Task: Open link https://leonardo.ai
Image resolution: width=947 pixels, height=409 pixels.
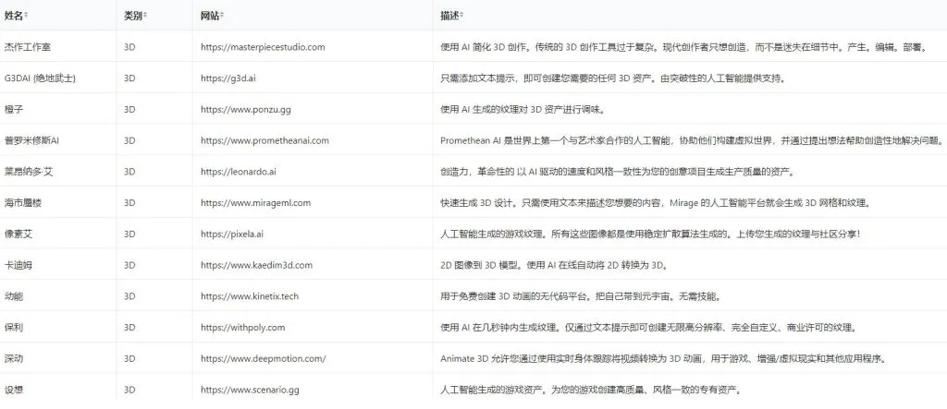Action: 239,172
